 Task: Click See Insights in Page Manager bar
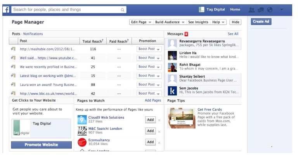point(198,22)
